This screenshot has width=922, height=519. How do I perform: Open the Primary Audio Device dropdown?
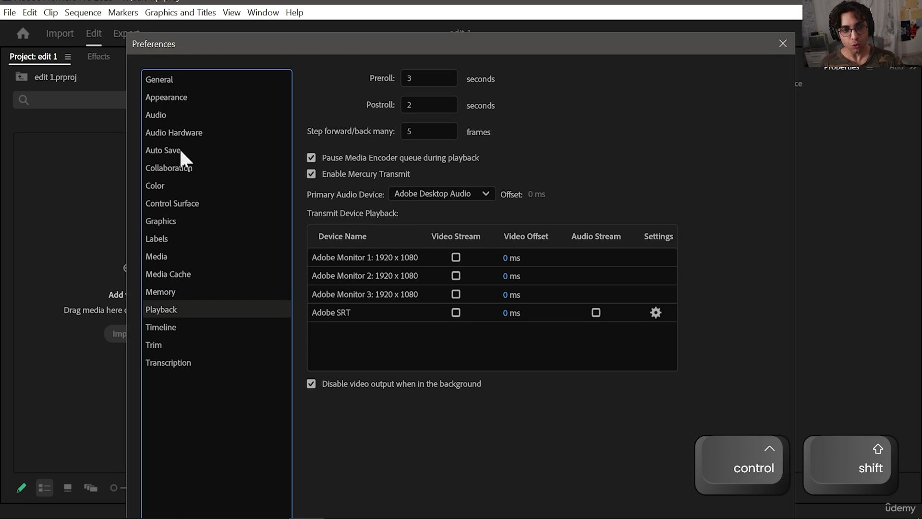pos(441,194)
